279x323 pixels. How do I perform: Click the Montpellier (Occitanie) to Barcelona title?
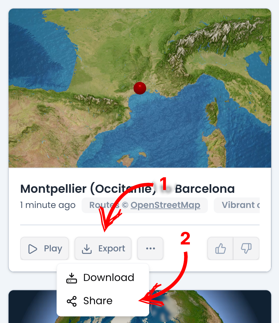[x=127, y=189]
